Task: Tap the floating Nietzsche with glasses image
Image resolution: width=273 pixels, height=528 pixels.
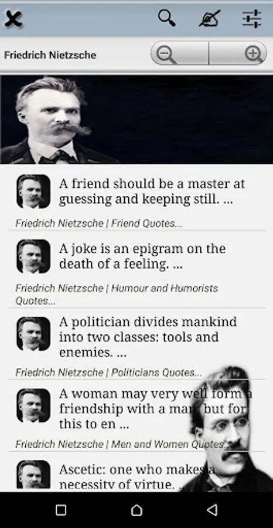Action: pos(227,429)
